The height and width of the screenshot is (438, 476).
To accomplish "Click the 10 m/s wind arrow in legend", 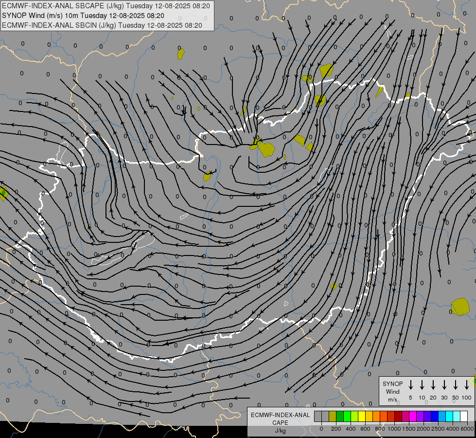I will (x=422, y=385).
